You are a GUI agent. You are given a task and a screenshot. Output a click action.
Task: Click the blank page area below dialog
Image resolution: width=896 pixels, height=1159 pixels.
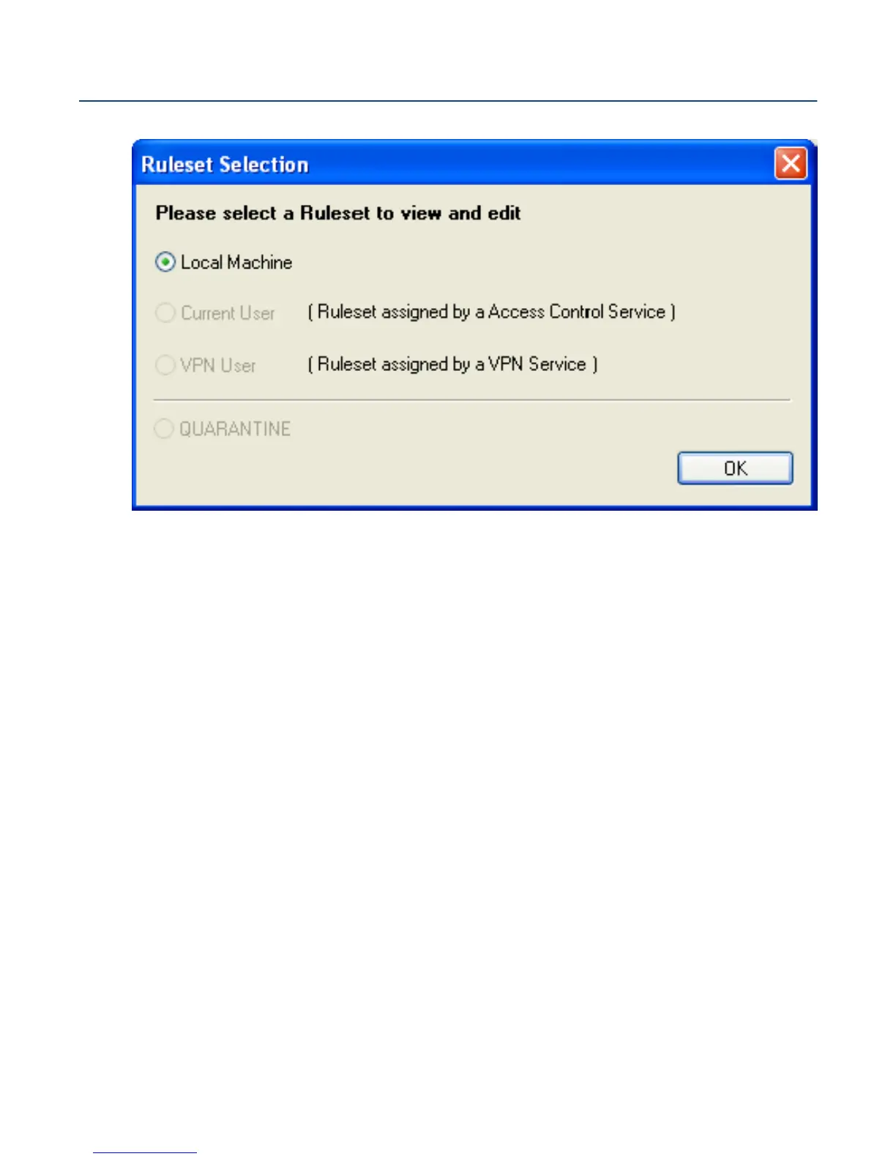[x=448, y=805]
